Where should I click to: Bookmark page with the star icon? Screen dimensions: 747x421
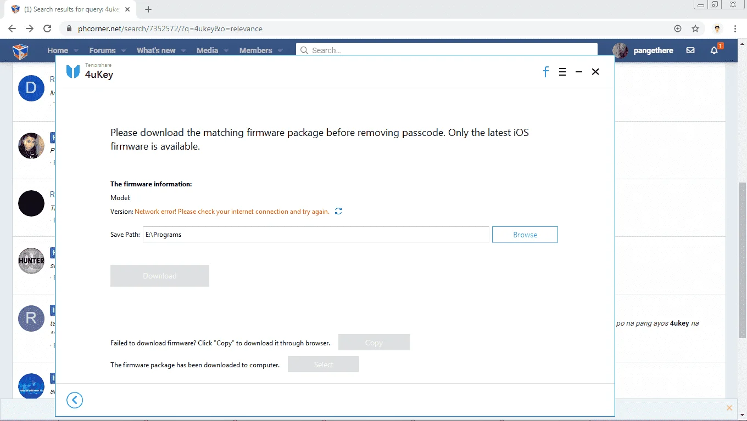(x=695, y=29)
